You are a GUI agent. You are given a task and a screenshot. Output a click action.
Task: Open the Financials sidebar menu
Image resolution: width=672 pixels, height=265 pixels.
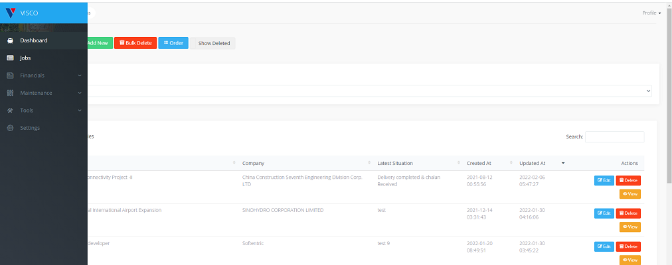coord(44,76)
